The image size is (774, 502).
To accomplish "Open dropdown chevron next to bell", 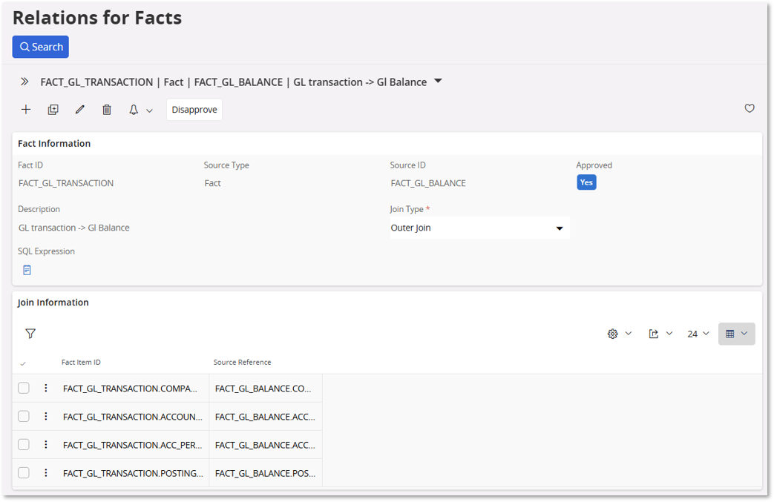I will (x=150, y=111).
